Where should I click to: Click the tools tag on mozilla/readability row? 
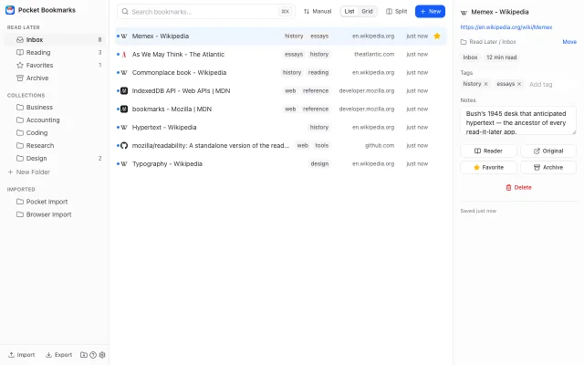[322, 146]
